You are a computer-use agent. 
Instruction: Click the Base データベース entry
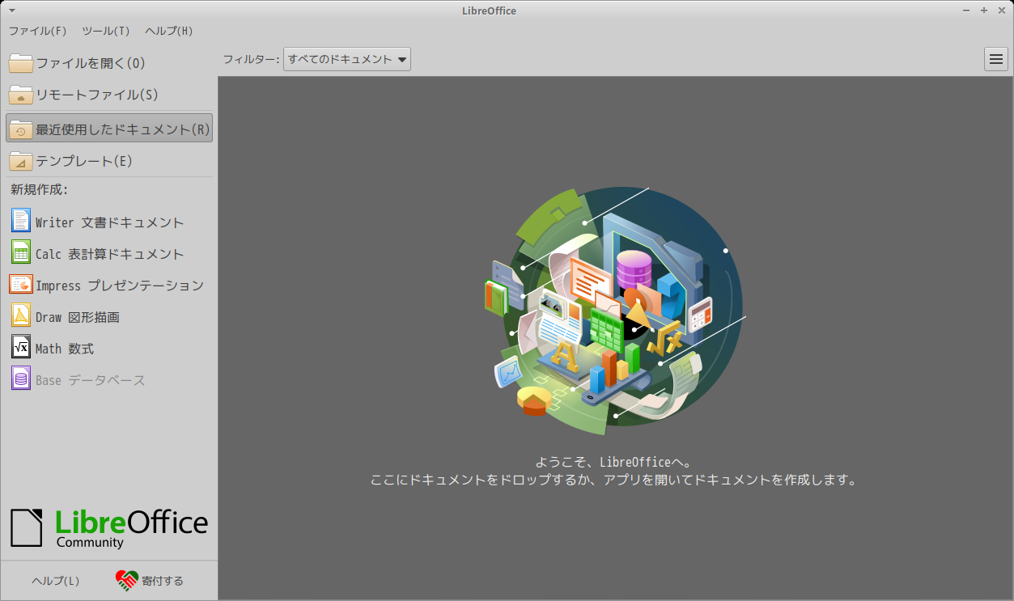(x=109, y=379)
